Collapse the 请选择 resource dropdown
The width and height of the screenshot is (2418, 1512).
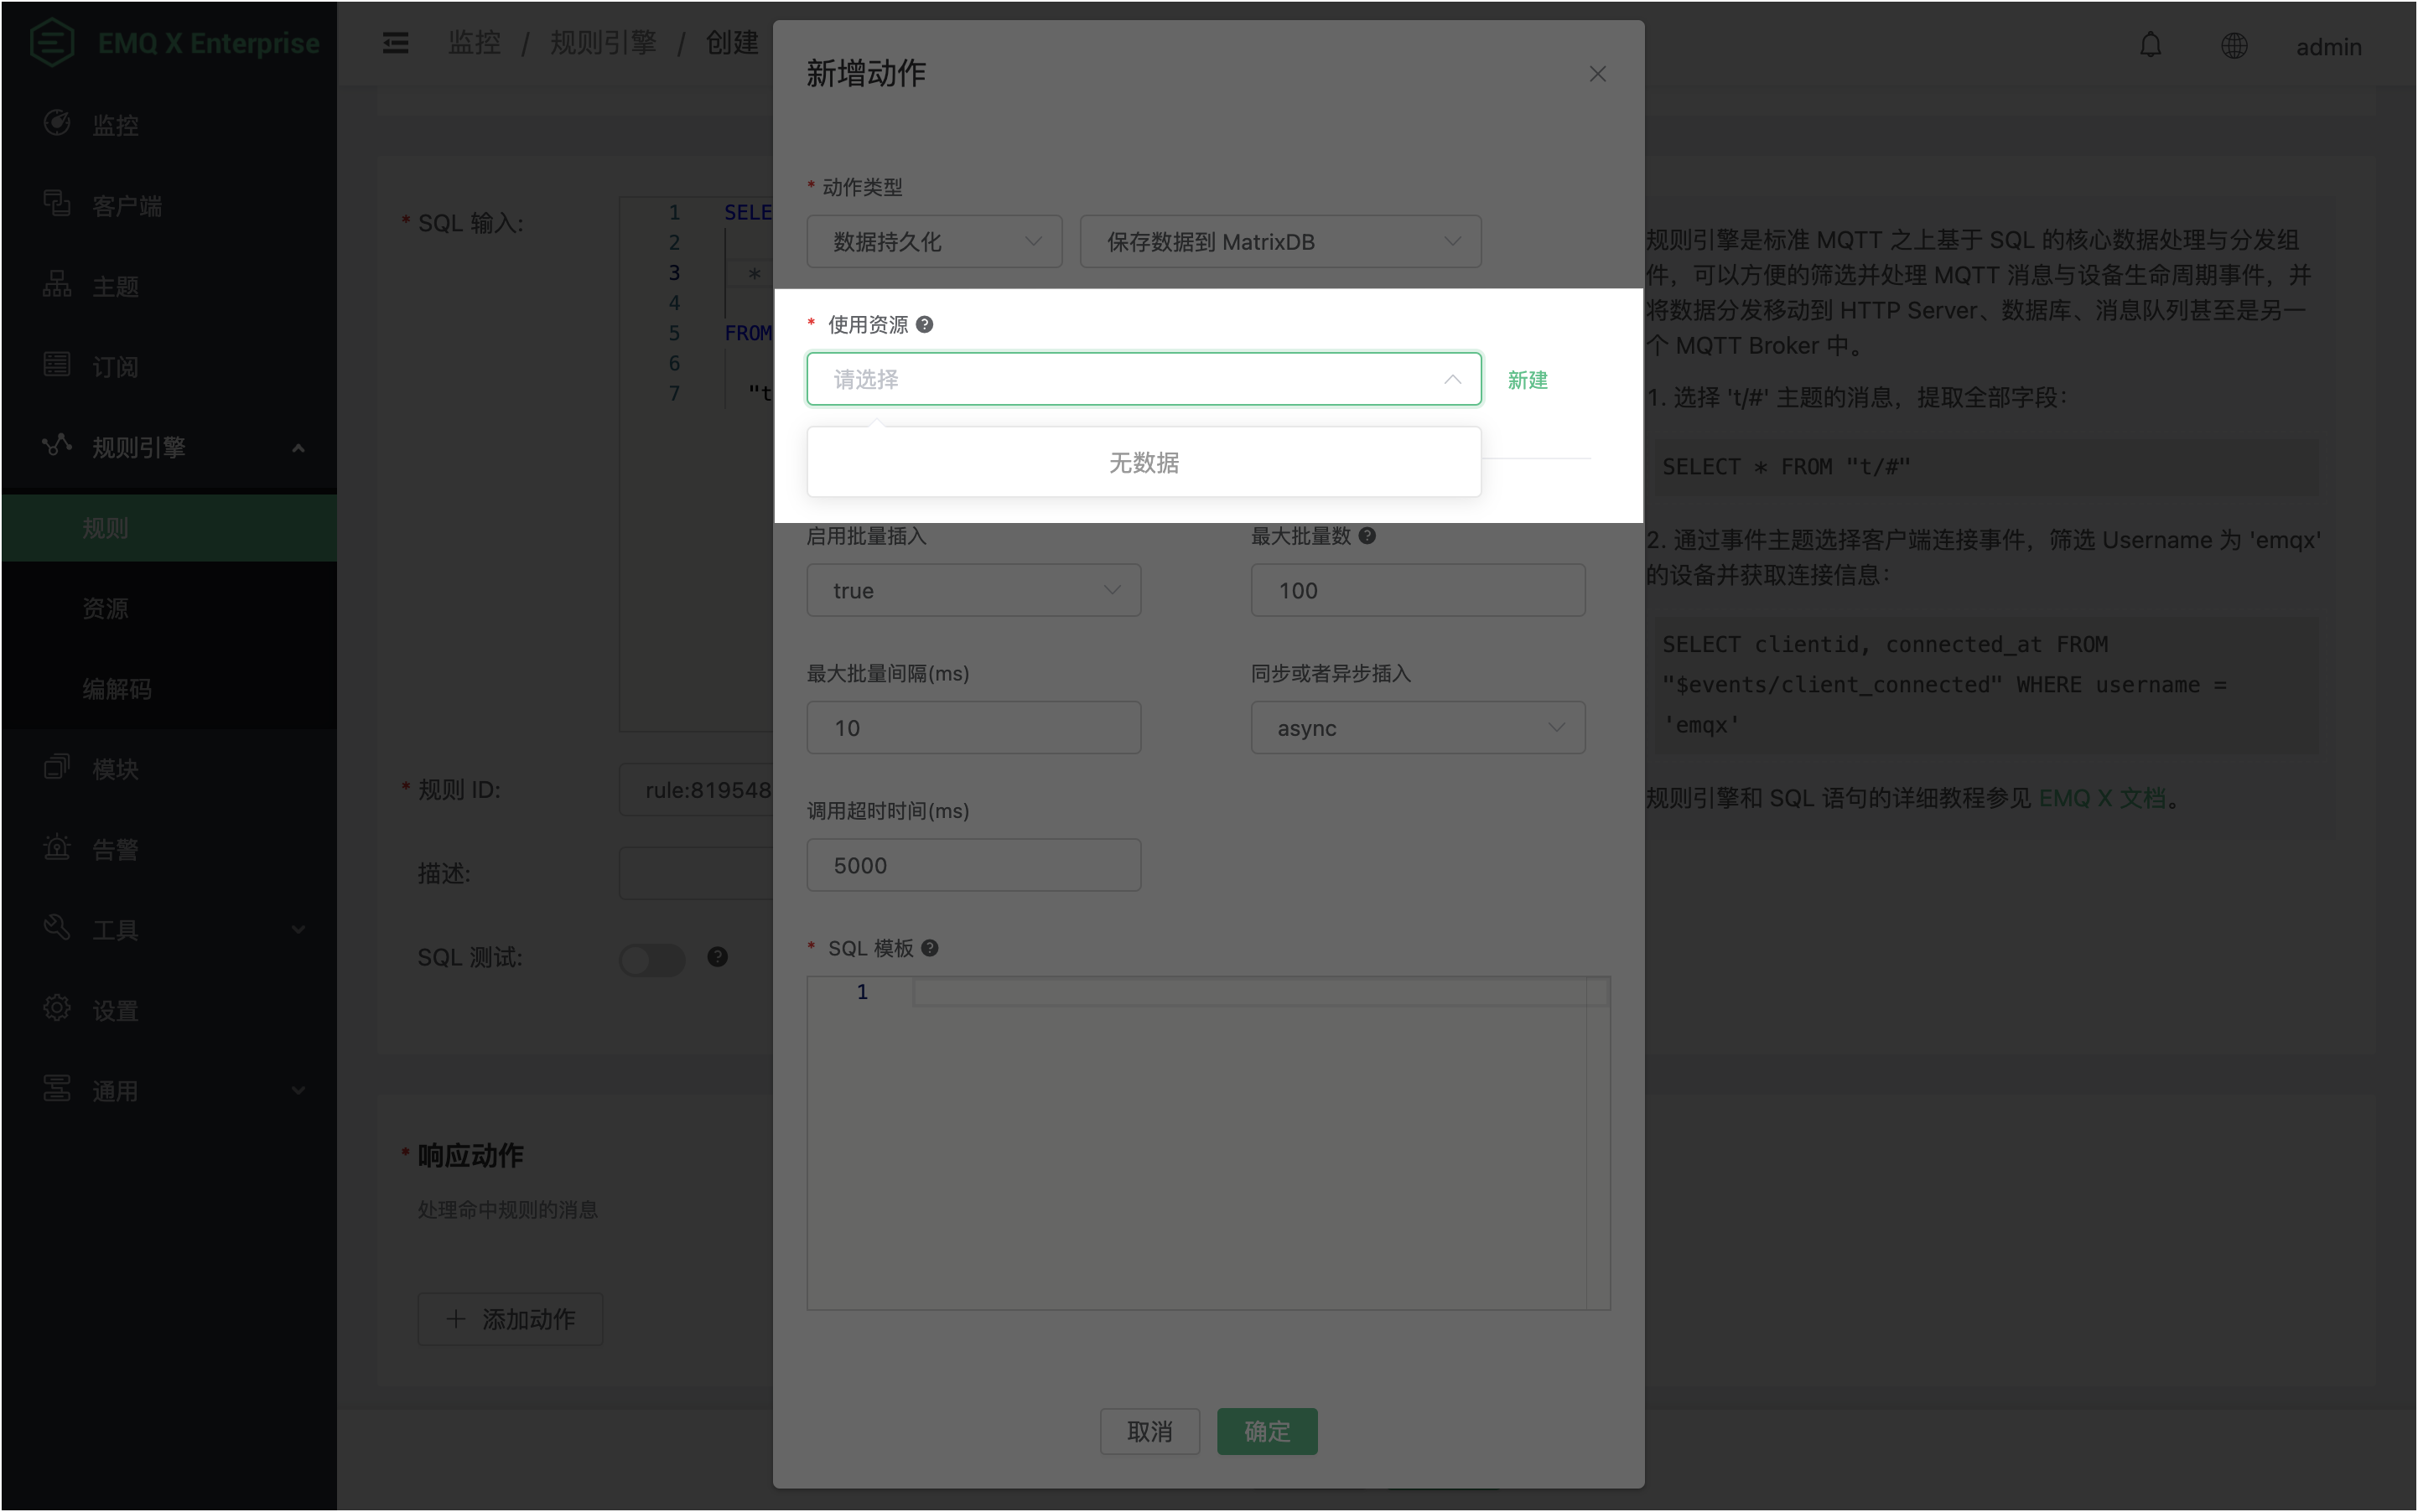[x=1143, y=379]
